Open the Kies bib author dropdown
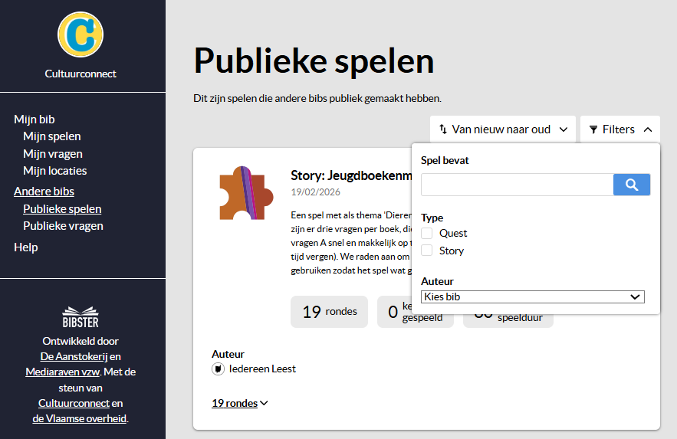 (x=533, y=296)
